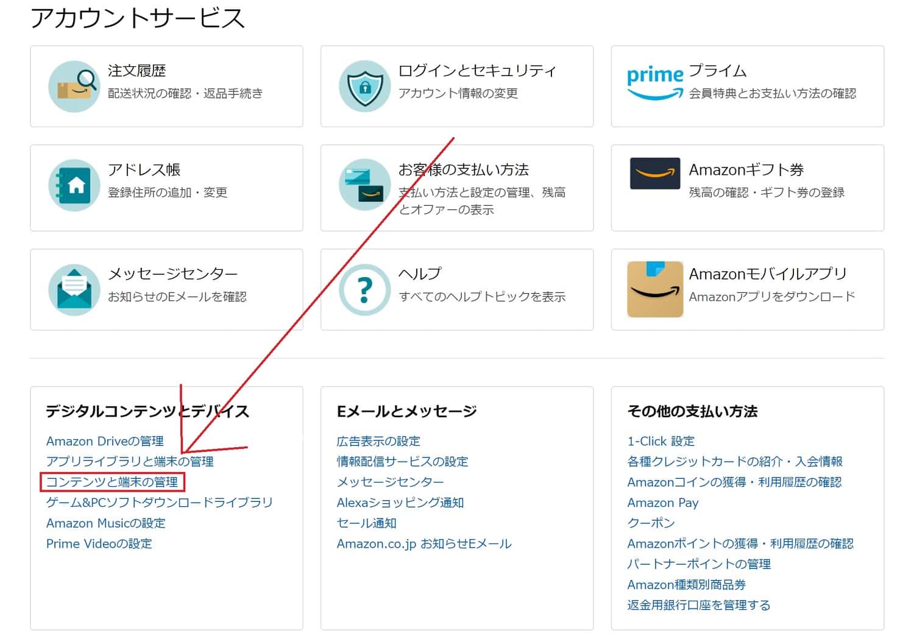
Task: Click クーポン link
Action: click(651, 523)
